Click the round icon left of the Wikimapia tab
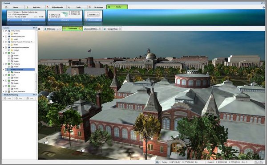 point(39,29)
